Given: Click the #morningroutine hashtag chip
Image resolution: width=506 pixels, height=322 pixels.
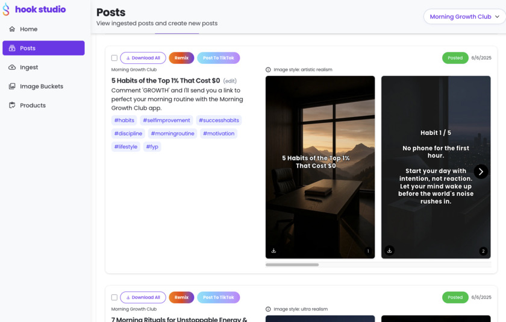Looking at the screenshot, I should pyautogui.click(x=172, y=133).
